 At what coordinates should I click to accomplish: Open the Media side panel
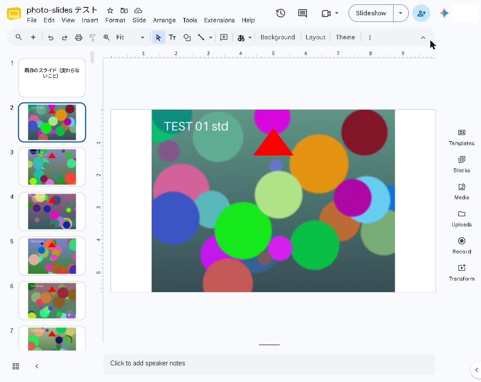461,191
